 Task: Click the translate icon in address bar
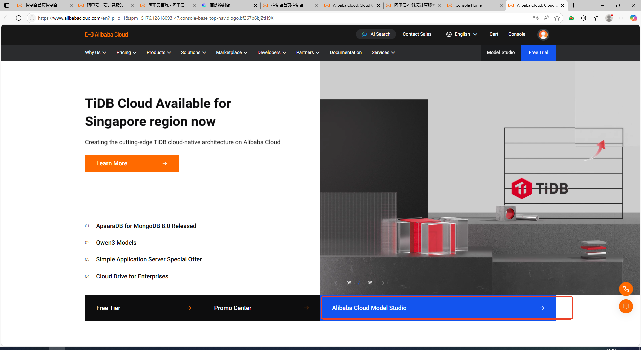click(x=536, y=18)
